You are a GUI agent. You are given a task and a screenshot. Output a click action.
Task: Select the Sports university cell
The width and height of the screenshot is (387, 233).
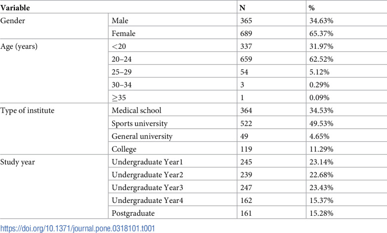pos(139,123)
